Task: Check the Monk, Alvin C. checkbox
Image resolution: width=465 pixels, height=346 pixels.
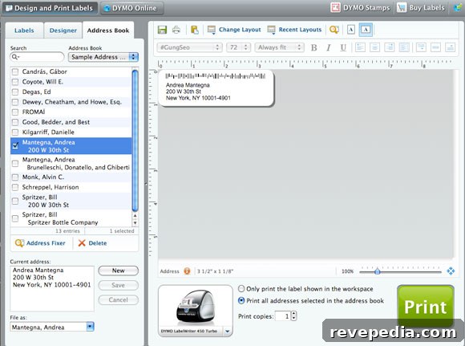Action: pyautogui.click(x=14, y=177)
